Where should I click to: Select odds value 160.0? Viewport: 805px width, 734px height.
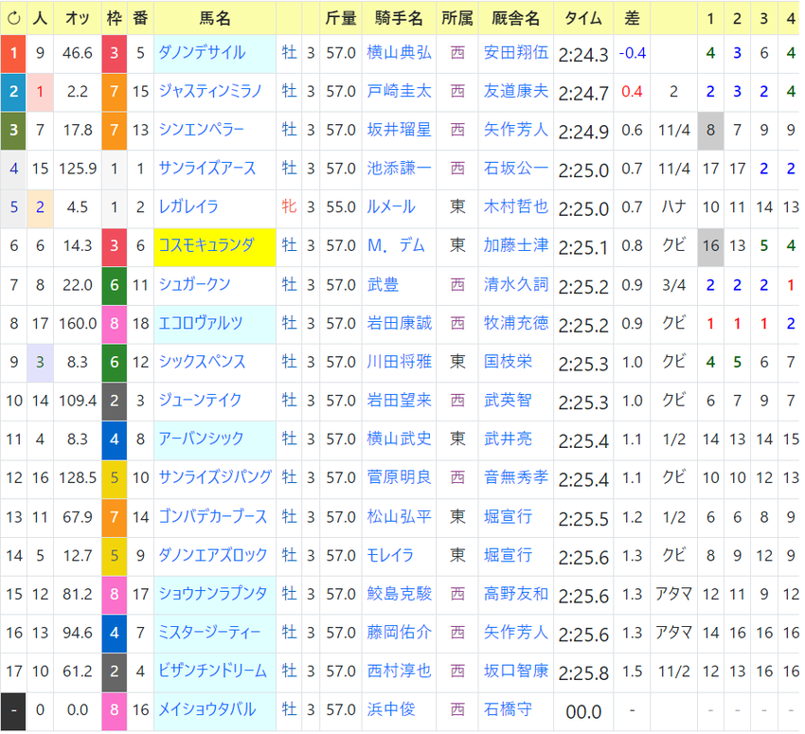pyautogui.click(x=78, y=323)
